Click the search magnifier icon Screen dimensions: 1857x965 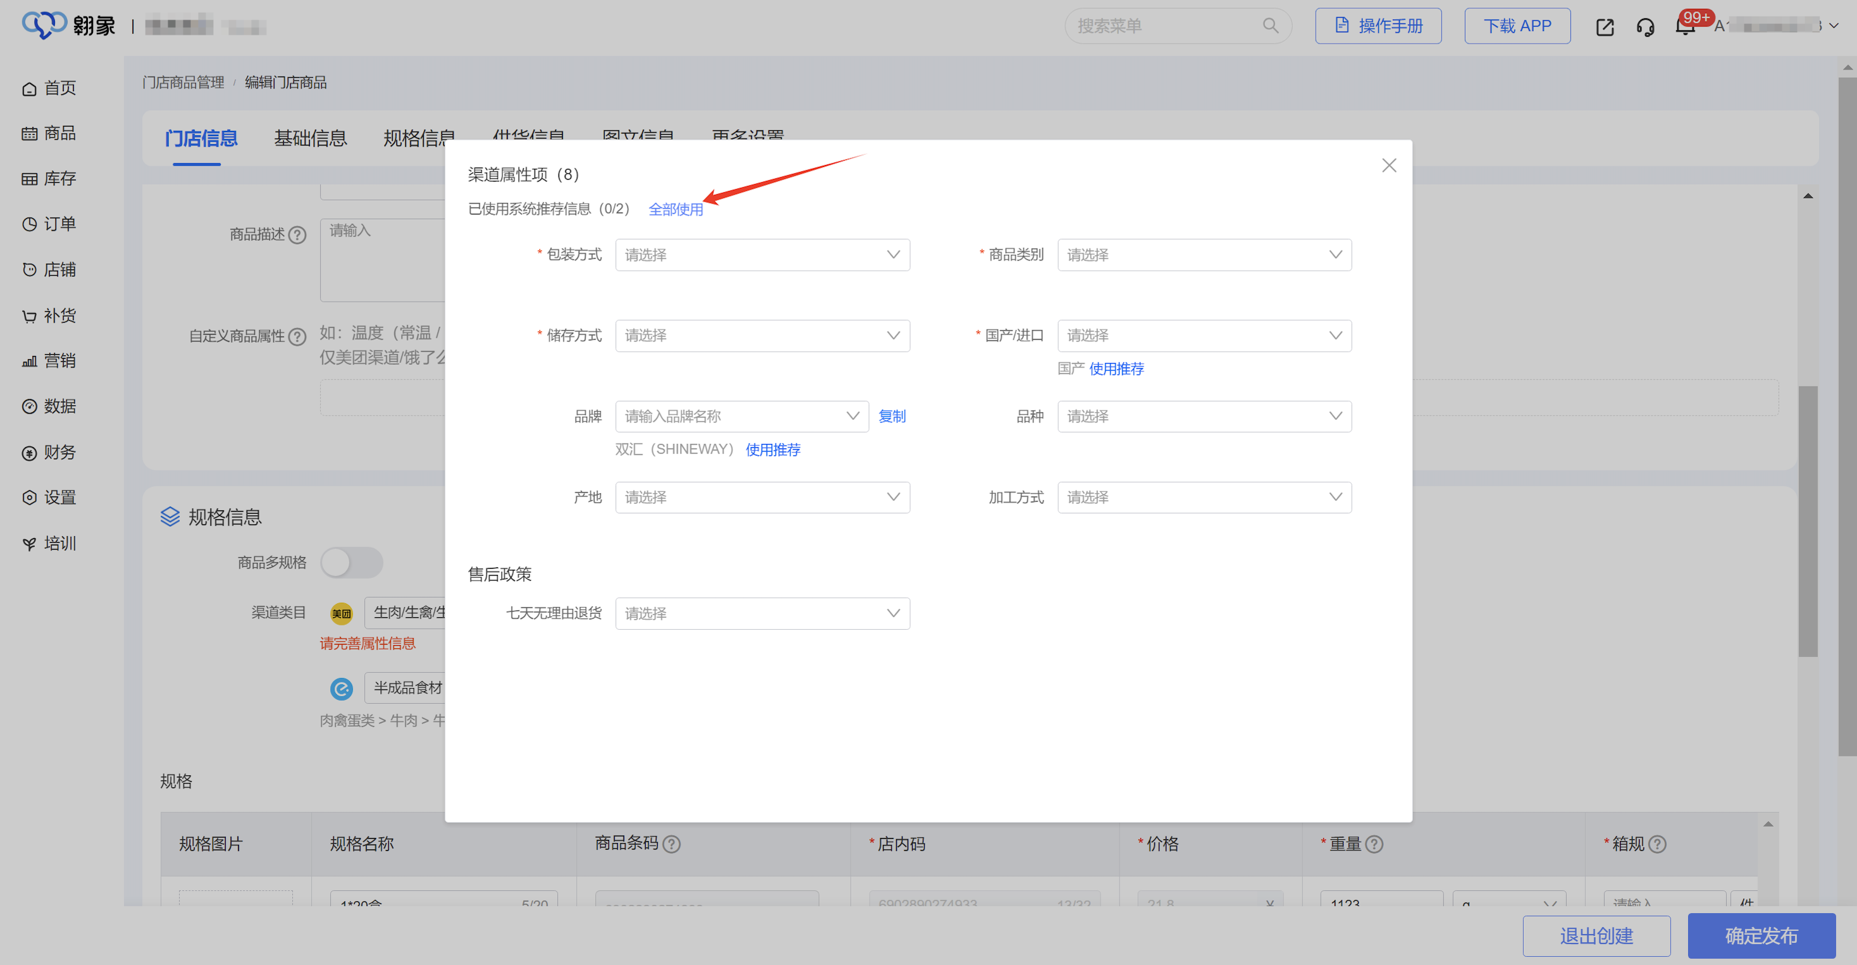[1270, 26]
